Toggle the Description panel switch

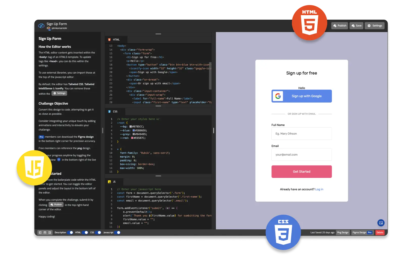(x=71, y=233)
